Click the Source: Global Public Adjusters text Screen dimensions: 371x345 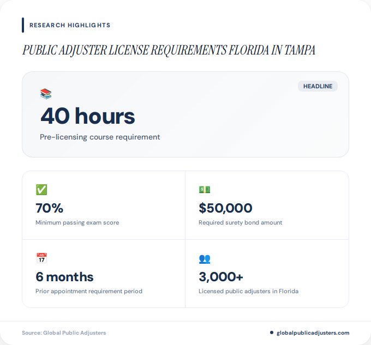[x=64, y=332]
